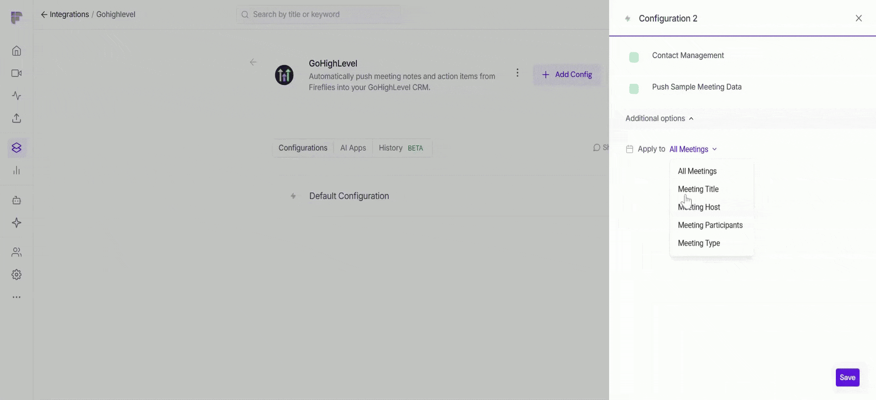Open the Integrations layers sidebar icon
This screenshot has height=400, width=876.
coord(16,148)
